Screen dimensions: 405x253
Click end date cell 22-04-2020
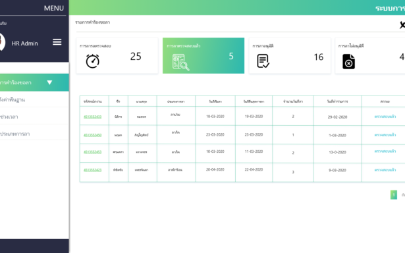pyautogui.click(x=254, y=170)
